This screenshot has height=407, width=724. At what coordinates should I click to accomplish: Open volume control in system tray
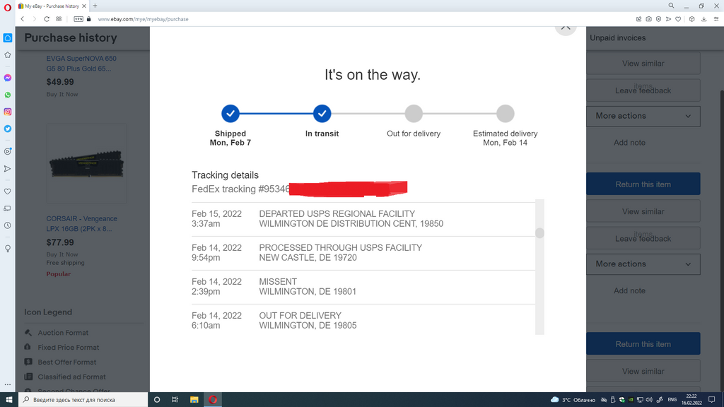[x=649, y=400]
